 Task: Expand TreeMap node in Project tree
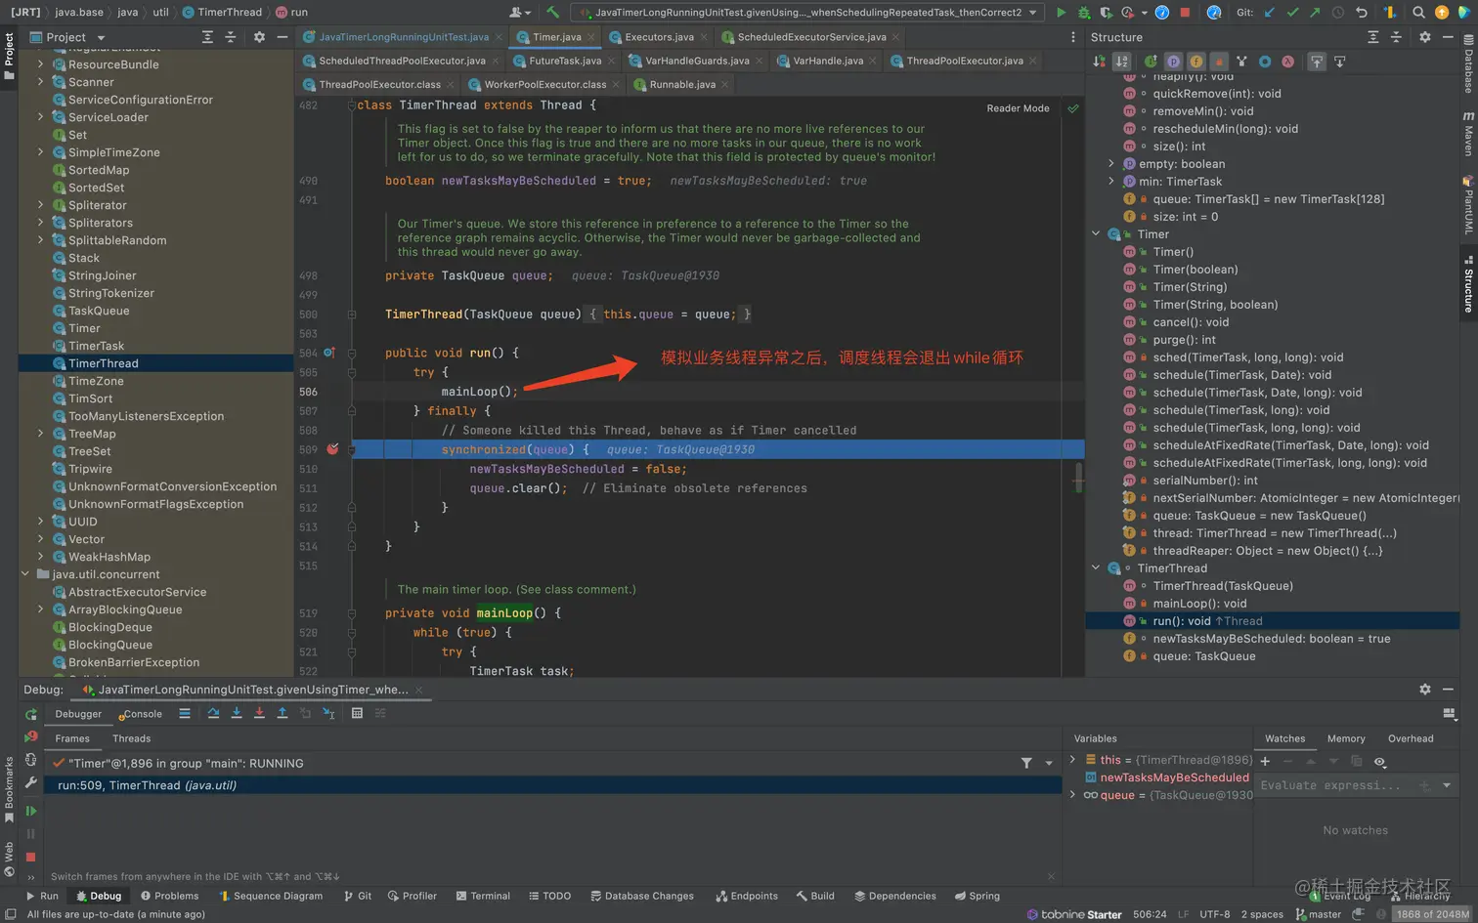[x=40, y=434]
